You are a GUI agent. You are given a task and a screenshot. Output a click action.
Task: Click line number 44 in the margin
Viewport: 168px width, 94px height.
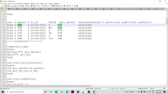coord(4,63)
